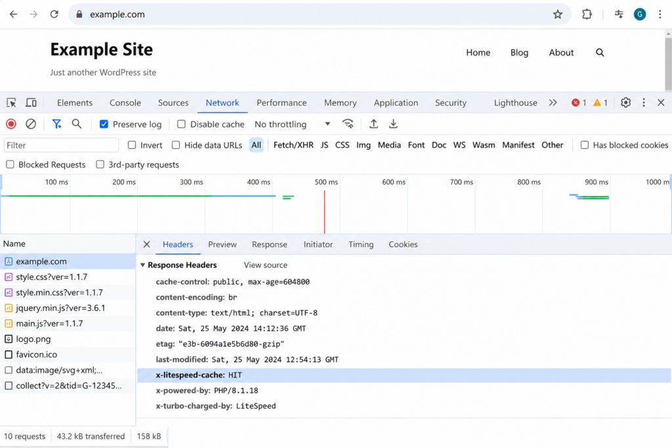Click the page vertical scrollbar
The height and width of the screenshot is (448, 672).
[668, 64]
